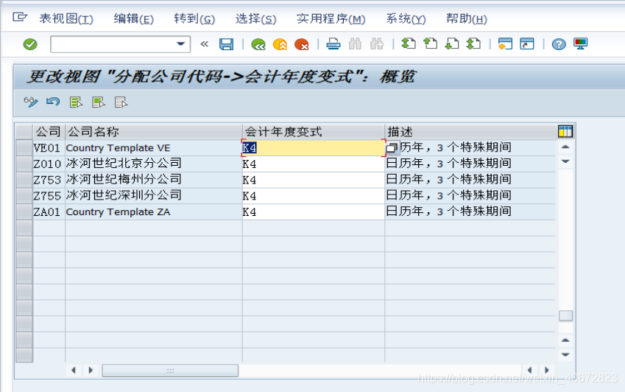Click fiscal year variant field of Z755
The width and height of the screenshot is (625, 392).
point(314,195)
